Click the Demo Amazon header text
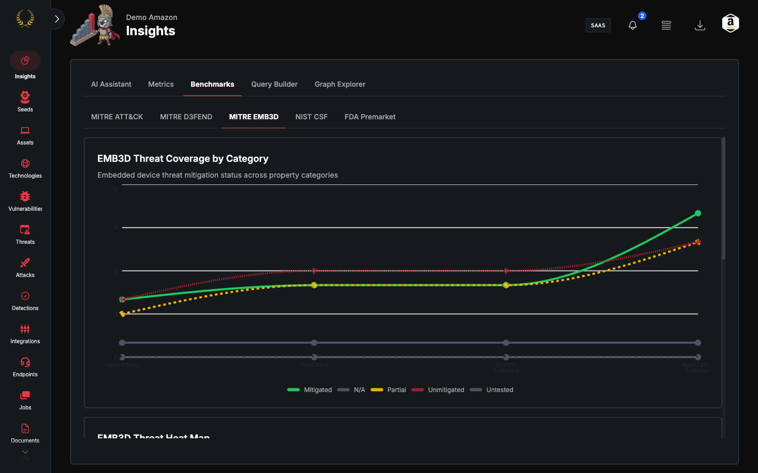Image resolution: width=758 pixels, height=473 pixels. point(152,17)
